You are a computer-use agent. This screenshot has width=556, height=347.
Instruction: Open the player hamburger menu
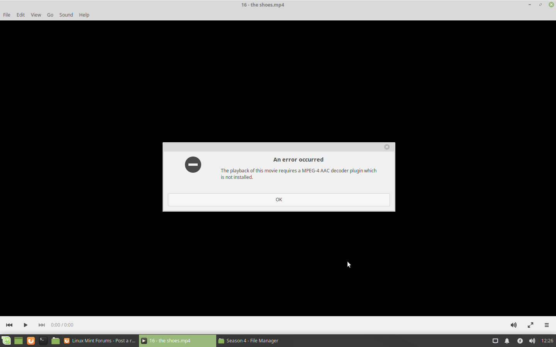547,325
